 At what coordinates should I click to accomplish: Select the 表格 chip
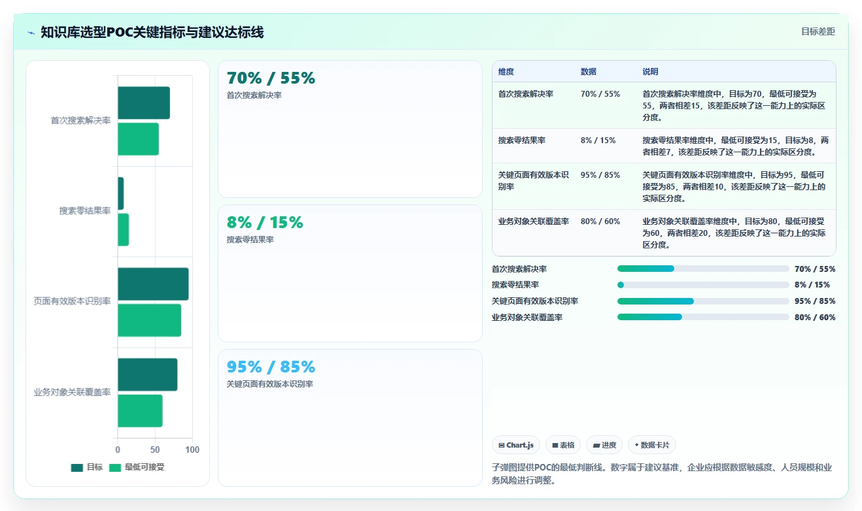click(563, 445)
